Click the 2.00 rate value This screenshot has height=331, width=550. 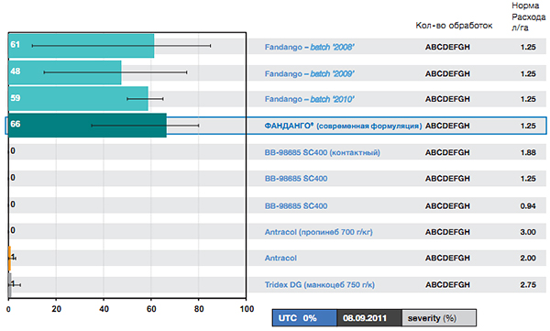(528, 258)
